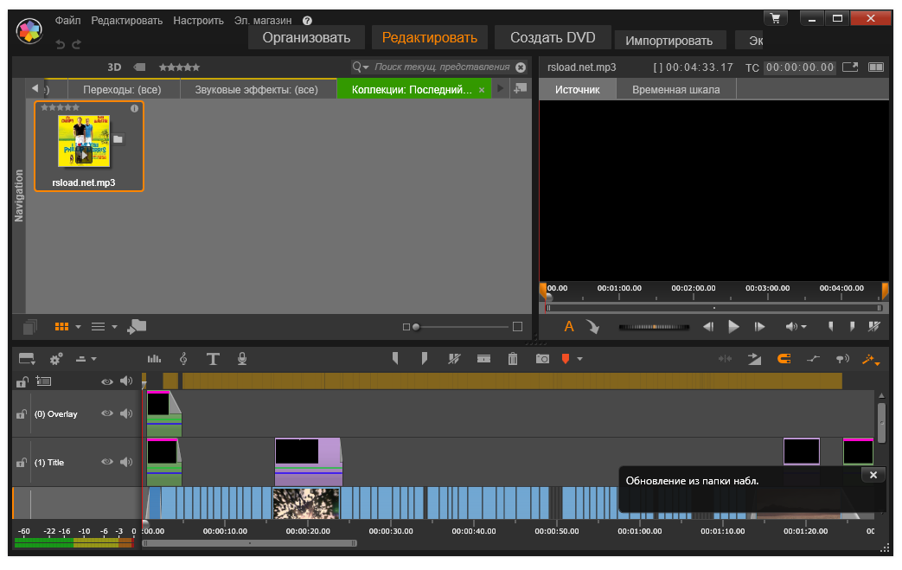
Task: Hide the Overlay track with eye icon
Action: coord(107,413)
